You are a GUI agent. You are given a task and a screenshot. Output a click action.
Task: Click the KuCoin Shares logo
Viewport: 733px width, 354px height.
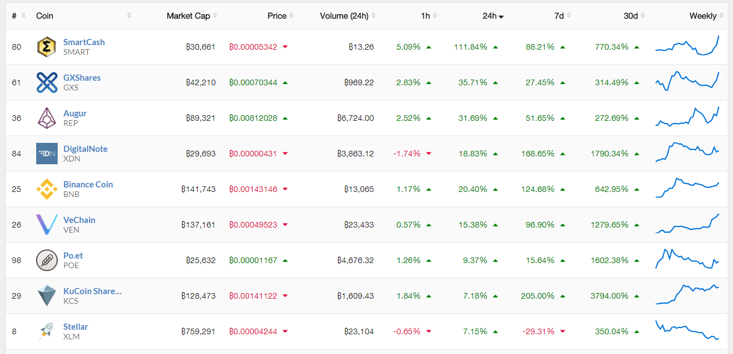[47, 296]
